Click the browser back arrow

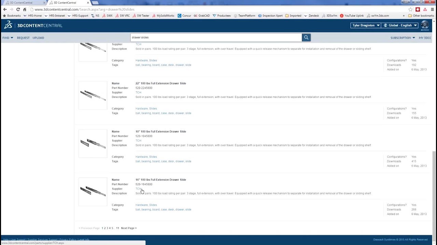[5, 10]
